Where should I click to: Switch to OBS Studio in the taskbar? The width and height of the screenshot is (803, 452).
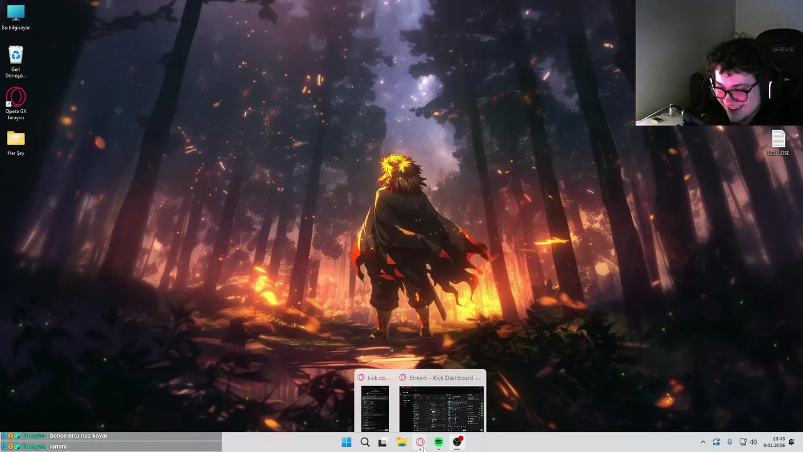click(457, 443)
